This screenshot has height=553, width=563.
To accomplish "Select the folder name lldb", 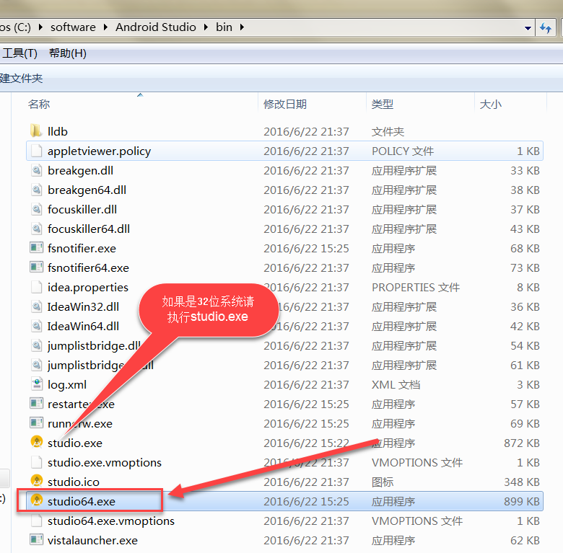I will (x=58, y=132).
